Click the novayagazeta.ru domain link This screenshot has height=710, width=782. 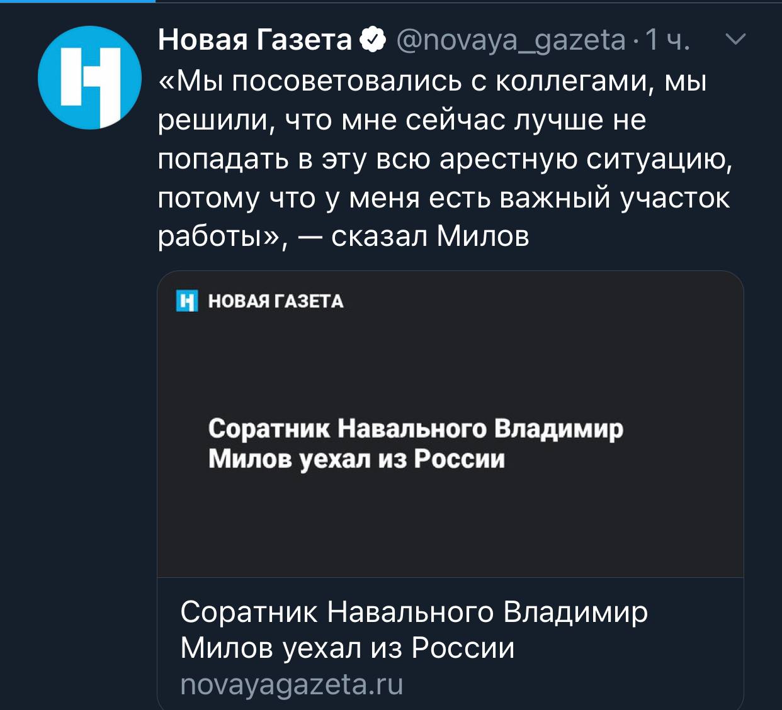coord(292,684)
